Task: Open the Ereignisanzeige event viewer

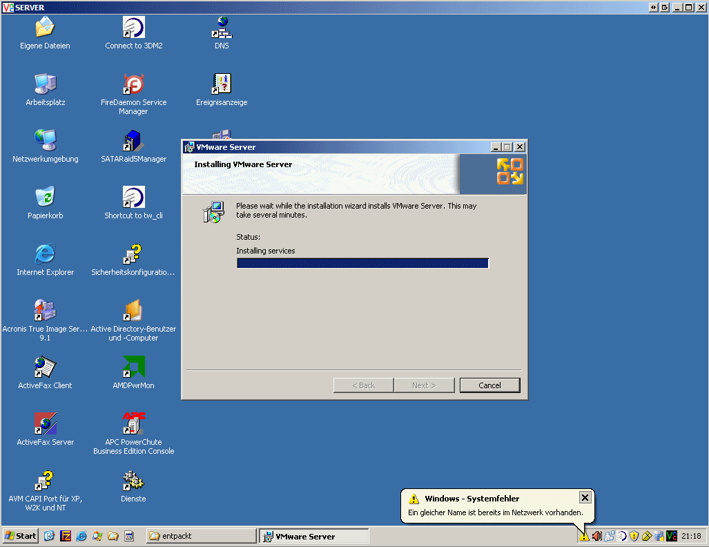Action: (x=222, y=83)
